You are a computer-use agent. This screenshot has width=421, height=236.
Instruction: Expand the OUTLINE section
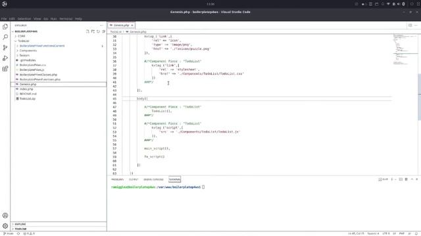[x=20, y=224]
